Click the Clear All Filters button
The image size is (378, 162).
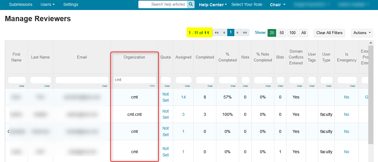click(329, 33)
